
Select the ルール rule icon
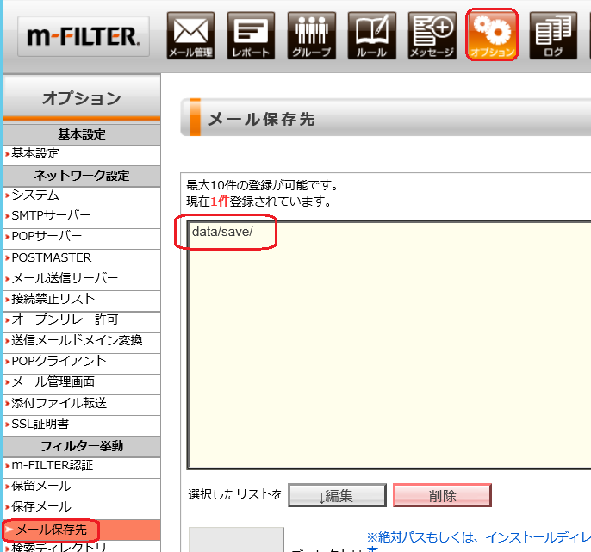371,36
